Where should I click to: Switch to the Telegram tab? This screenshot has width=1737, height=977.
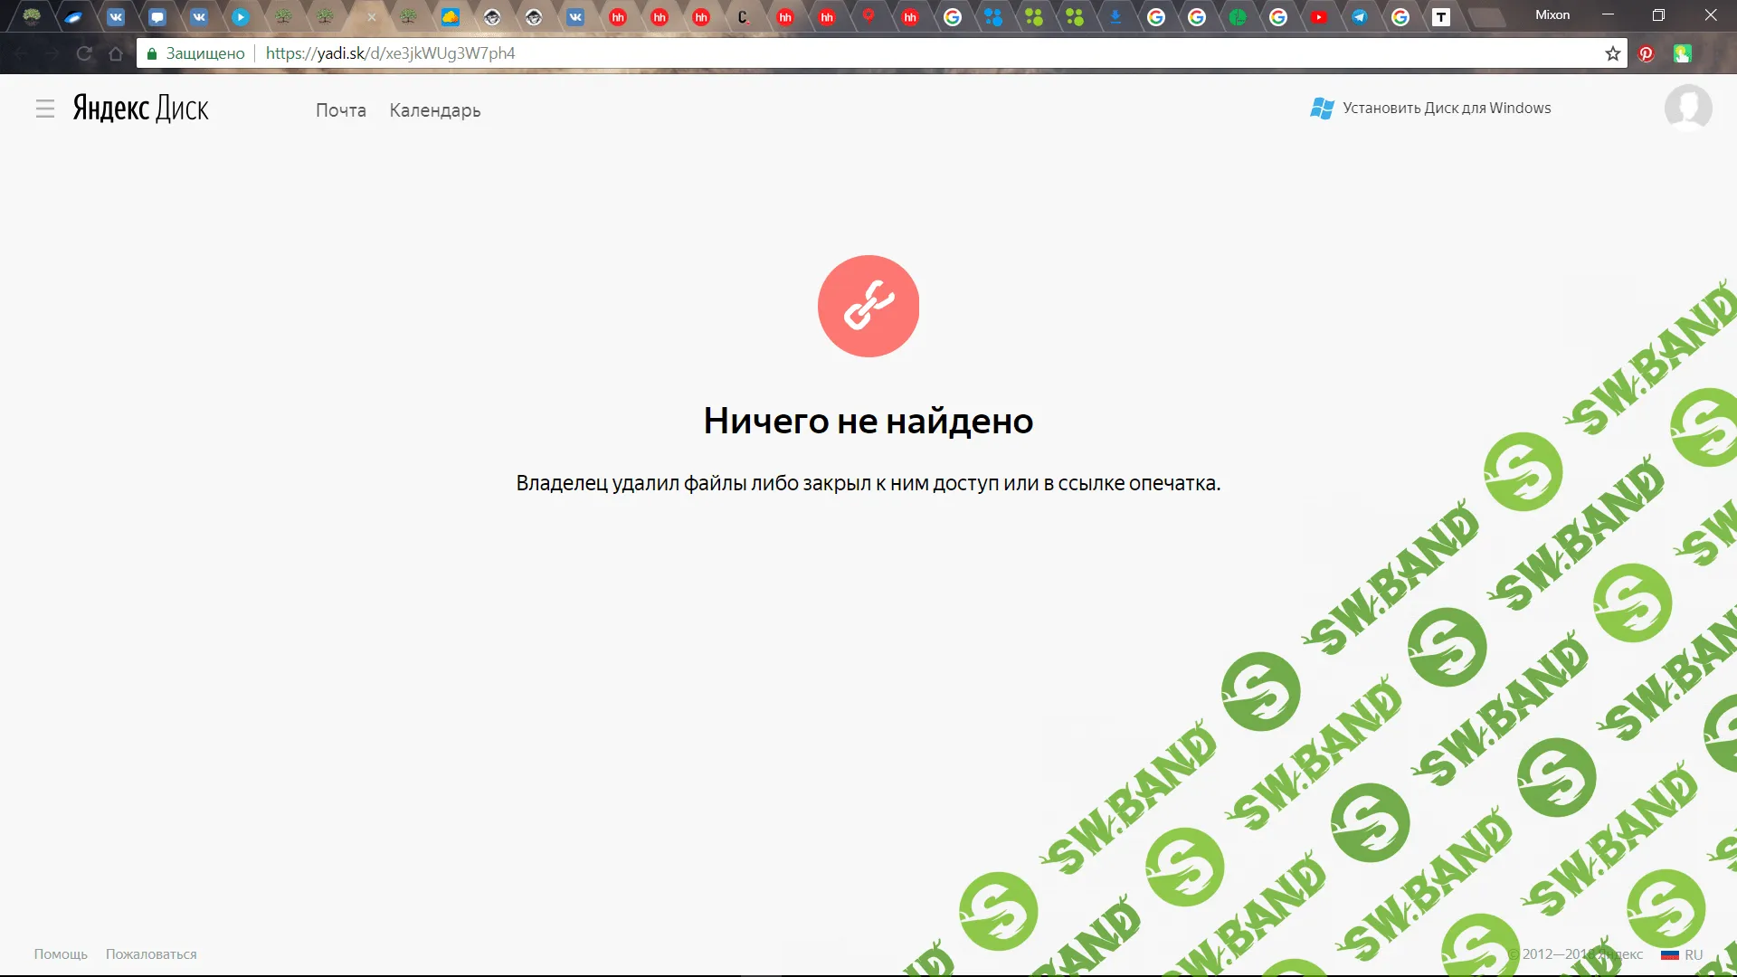(x=1359, y=17)
